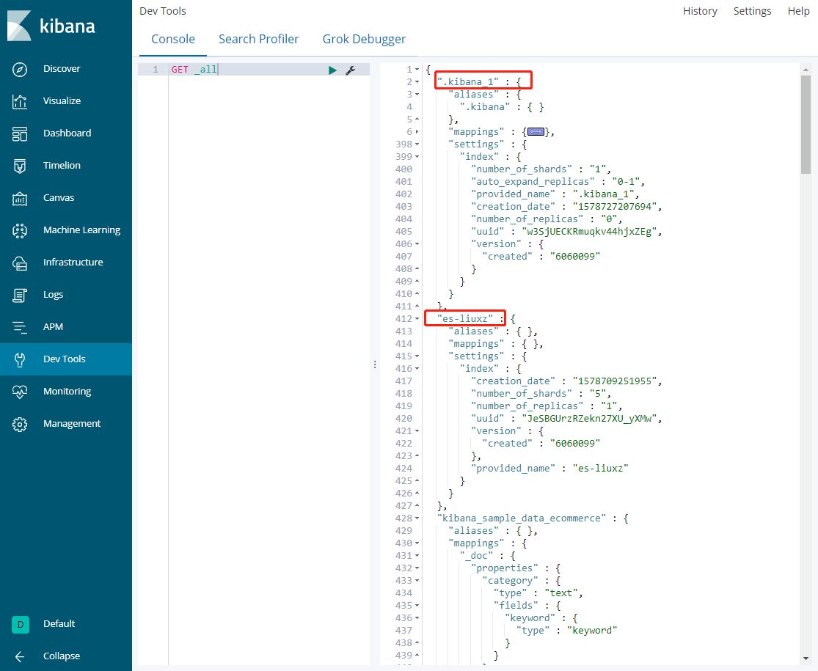Click uuid value "JeSBGUrzRZekn27XU_yXMw"
This screenshot has width=818, height=671.
pyautogui.click(x=589, y=419)
